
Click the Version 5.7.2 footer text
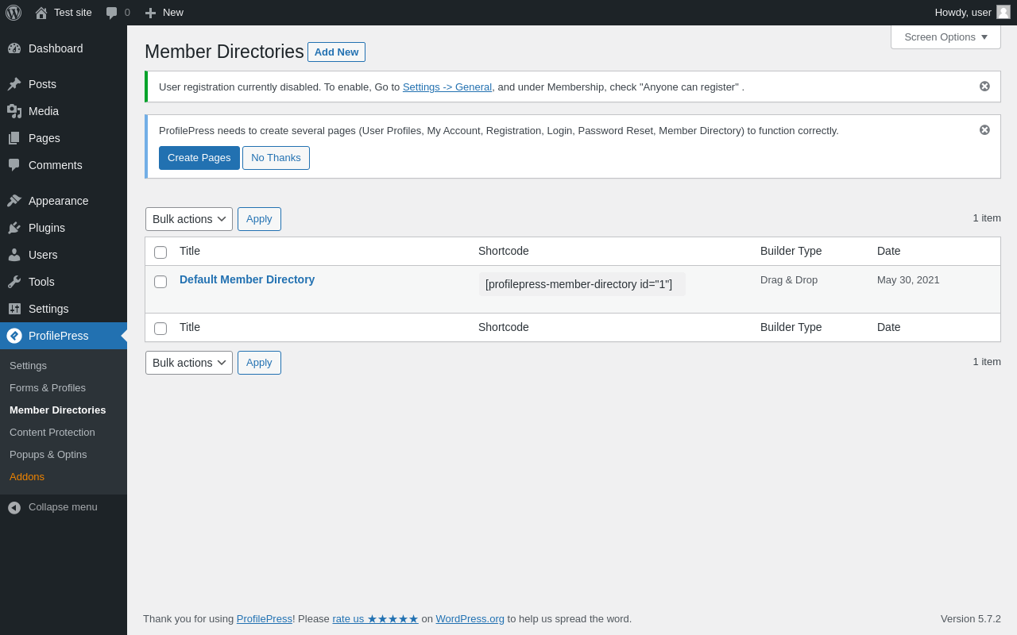click(971, 619)
